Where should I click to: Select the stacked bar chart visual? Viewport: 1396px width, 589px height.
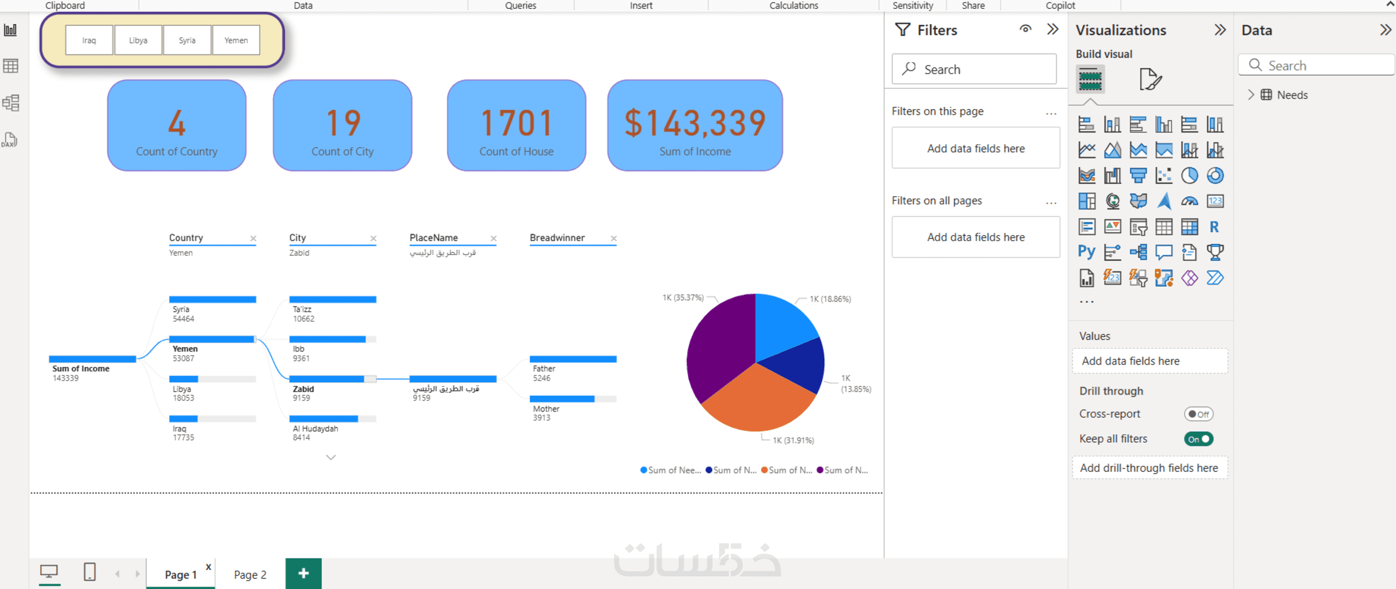pyautogui.click(x=1087, y=124)
